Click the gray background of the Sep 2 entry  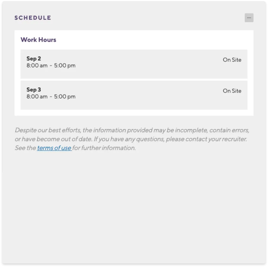149,73
